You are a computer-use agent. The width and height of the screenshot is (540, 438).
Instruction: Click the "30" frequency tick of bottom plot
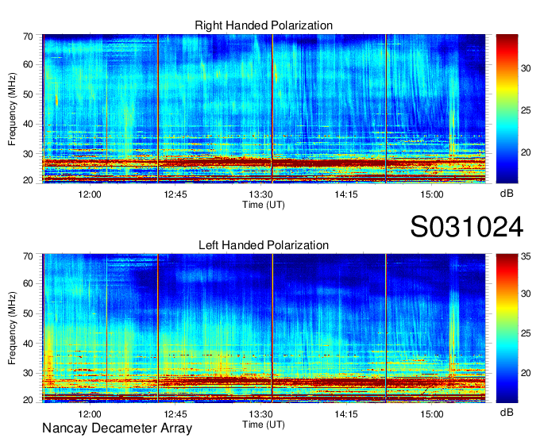point(28,373)
